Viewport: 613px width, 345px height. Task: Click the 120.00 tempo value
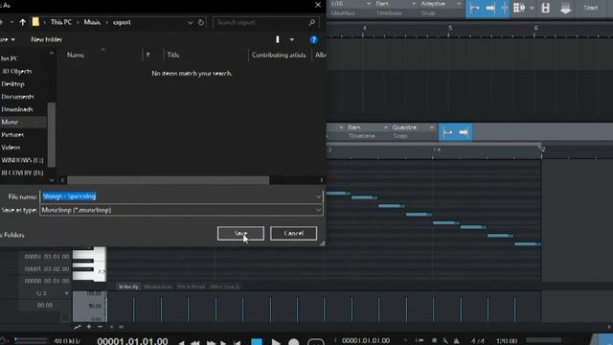point(507,341)
